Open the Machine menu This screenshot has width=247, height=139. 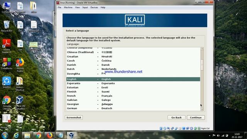(68, 7)
